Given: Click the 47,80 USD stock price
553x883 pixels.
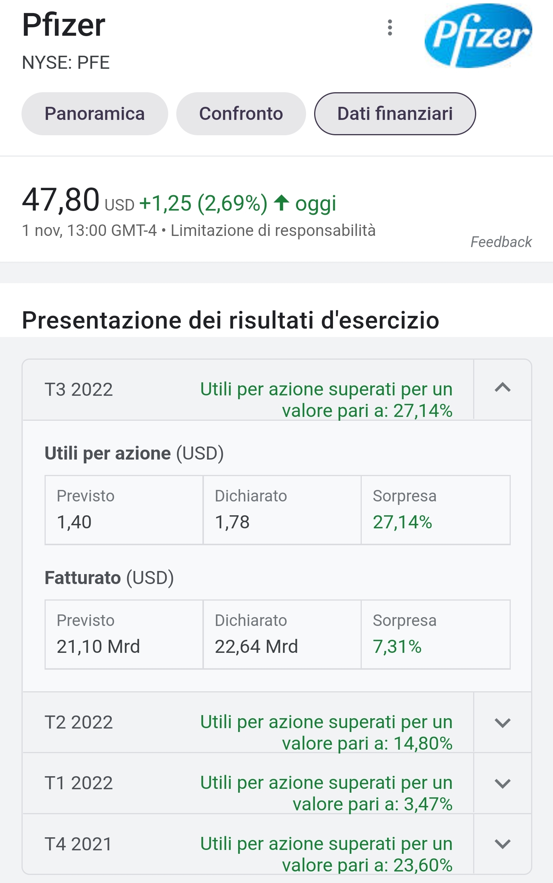Looking at the screenshot, I should click(x=78, y=201).
